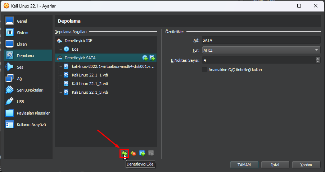The image size is (325, 172).
Task: Click the Depolama page heading
Action: click(x=69, y=21)
